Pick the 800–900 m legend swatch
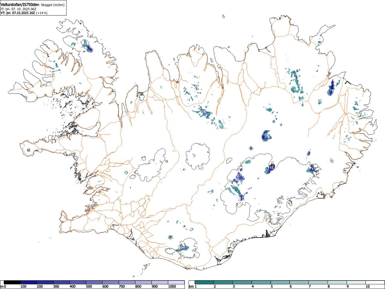Image resolution: width=385 pixels, height=289 pixels. coord(143,282)
